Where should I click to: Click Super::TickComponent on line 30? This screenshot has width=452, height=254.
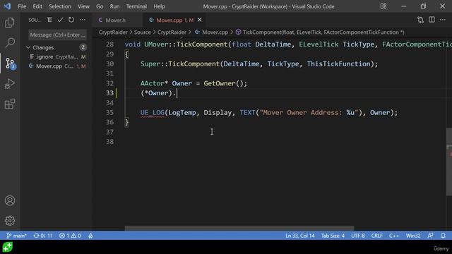(180, 64)
